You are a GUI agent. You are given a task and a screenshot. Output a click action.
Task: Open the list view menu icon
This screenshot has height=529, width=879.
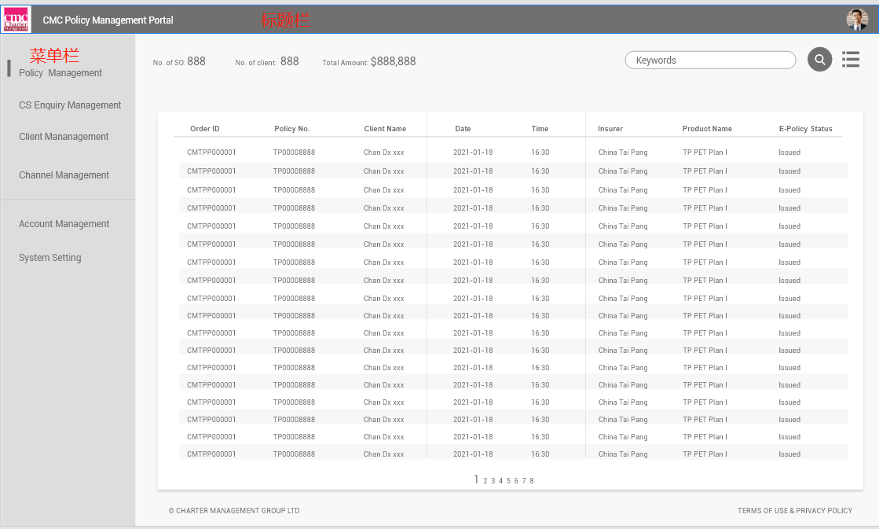(851, 60)
